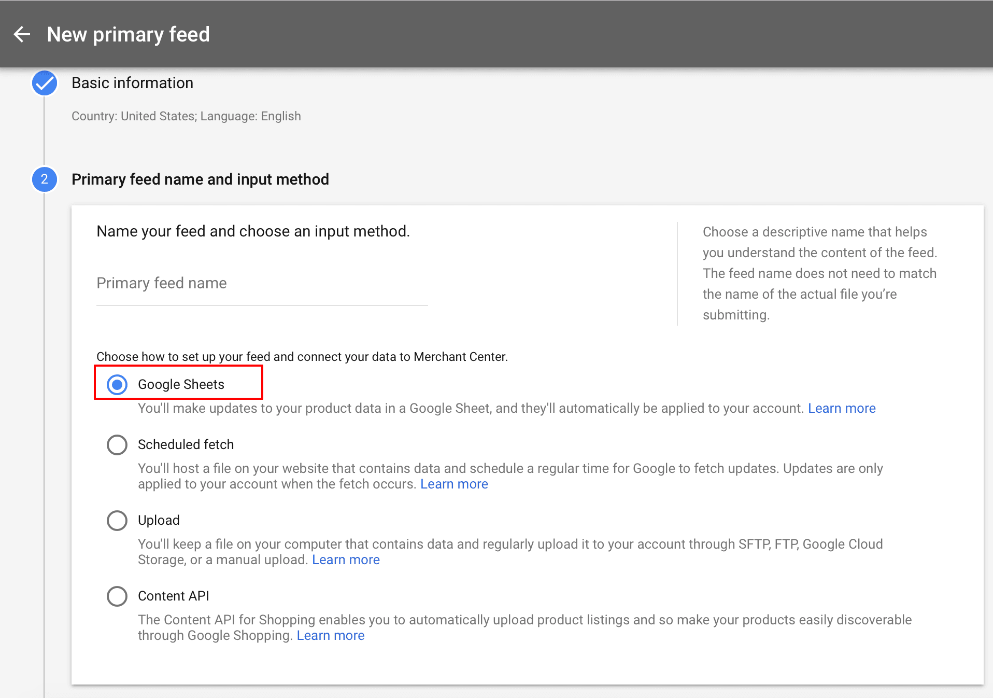Open the Upload Learn more link
Screen dimensions: 993x698
pos(345,560)
